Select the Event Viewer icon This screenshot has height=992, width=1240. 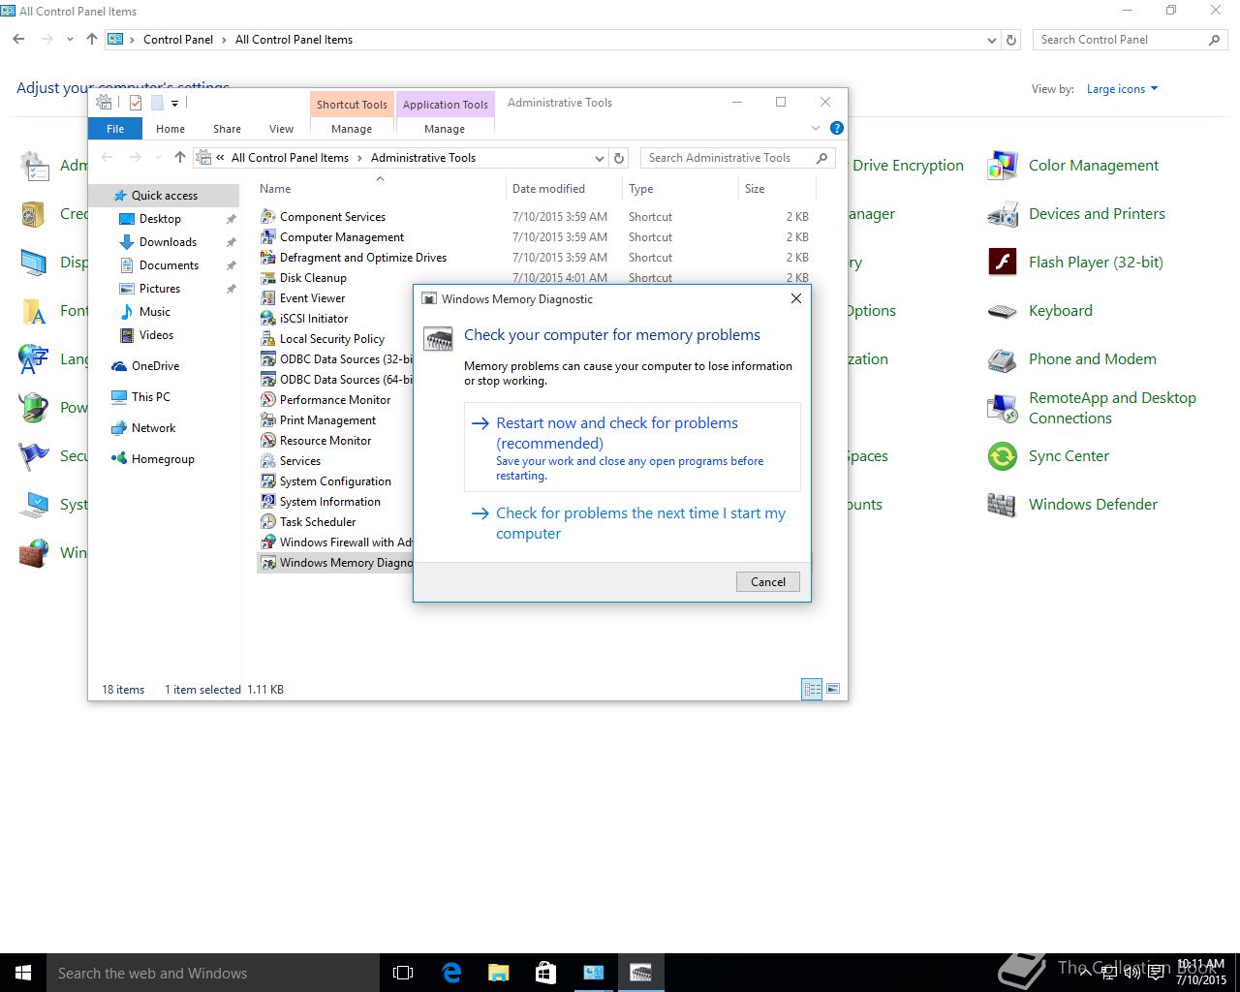tap(268, 298)
